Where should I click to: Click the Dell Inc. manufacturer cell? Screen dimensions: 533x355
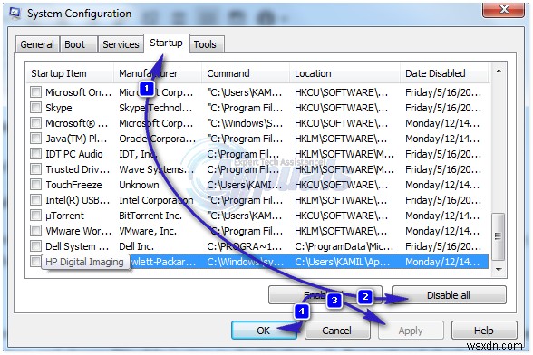[136, 246]
